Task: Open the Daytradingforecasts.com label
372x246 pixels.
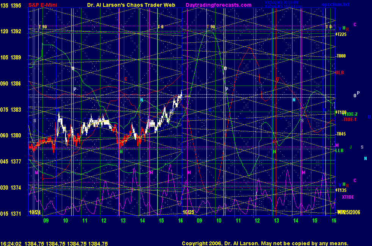Action: point(219,5)
